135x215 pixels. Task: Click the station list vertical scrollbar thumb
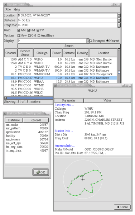click(x=119, y=72)
